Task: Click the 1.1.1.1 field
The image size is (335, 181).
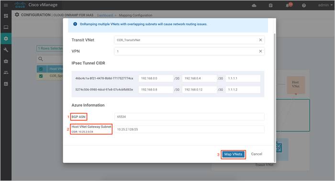Action: pyautogui.click(x=243, y=79)
